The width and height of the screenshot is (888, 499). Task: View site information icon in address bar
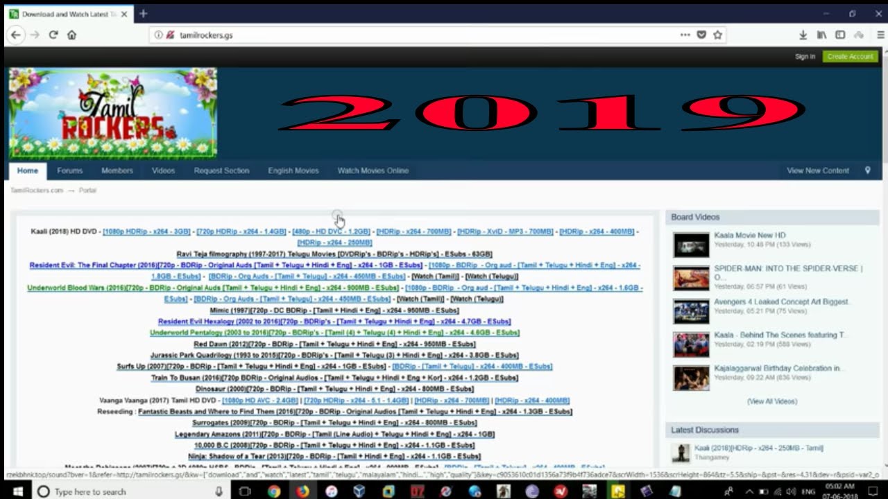(x=158, y=35)
